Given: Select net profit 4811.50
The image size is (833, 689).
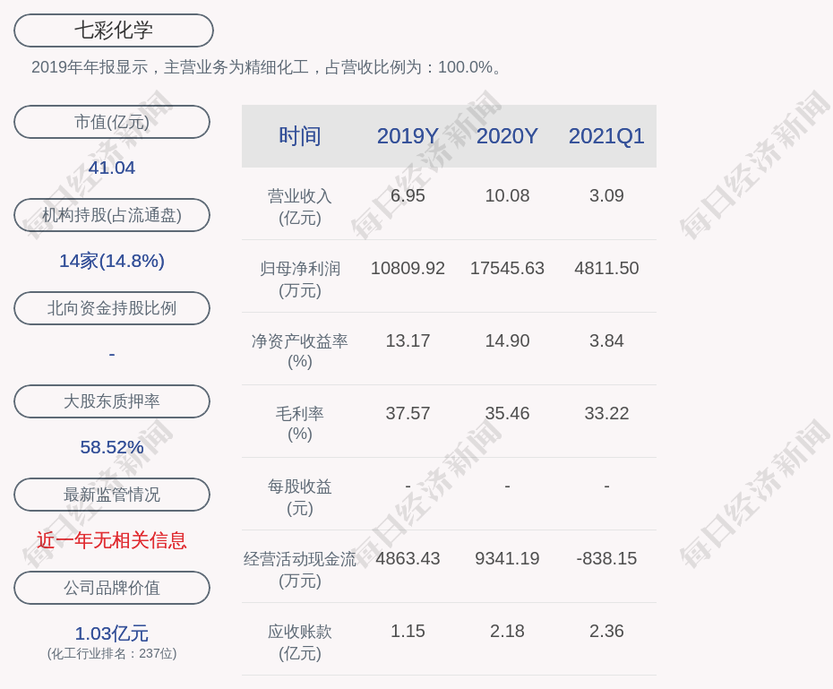Looking at the screenshot, I should coord(606,268).
